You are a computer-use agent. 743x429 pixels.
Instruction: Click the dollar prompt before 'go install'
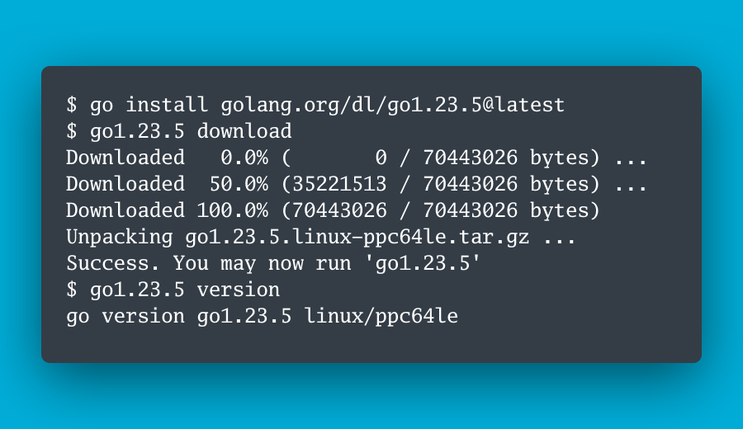[72, 105]
